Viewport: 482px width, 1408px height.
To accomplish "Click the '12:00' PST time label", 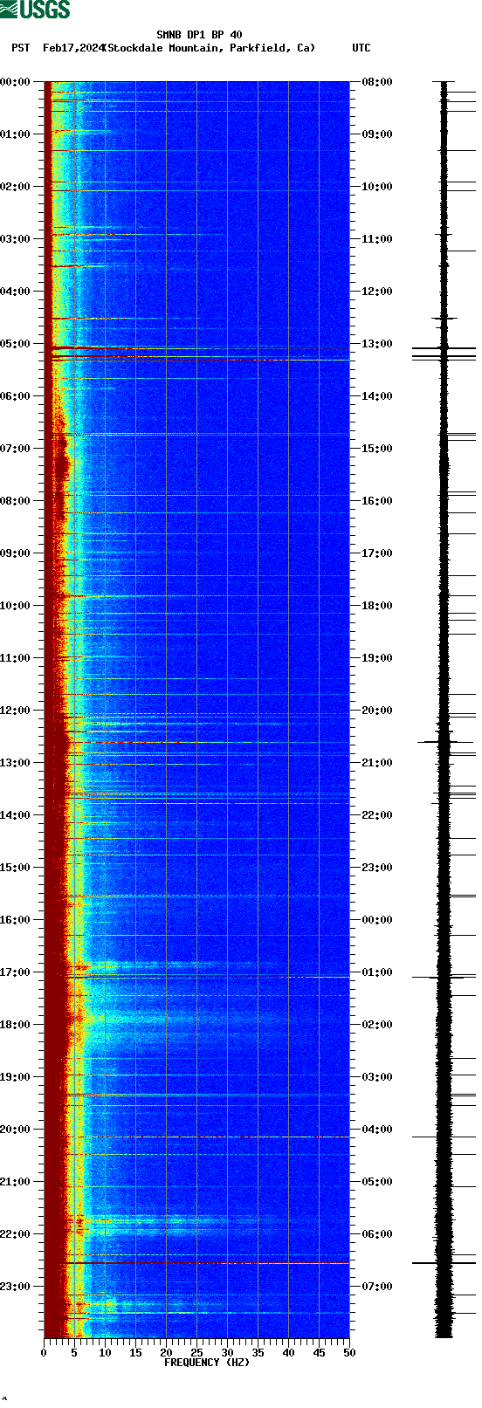I will click(16, 711).
